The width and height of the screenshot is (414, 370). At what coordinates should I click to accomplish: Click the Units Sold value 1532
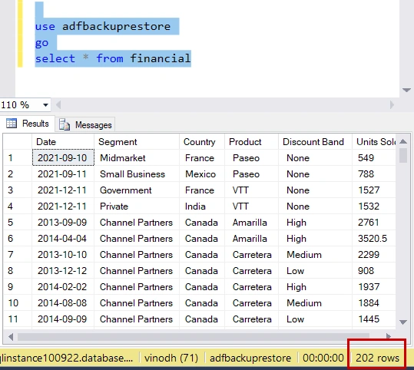point(374,206)
